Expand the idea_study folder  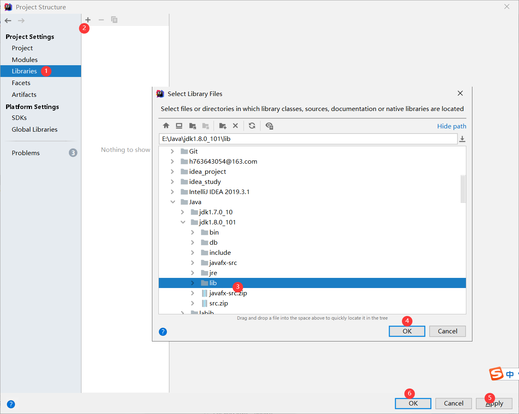(173, 181)
